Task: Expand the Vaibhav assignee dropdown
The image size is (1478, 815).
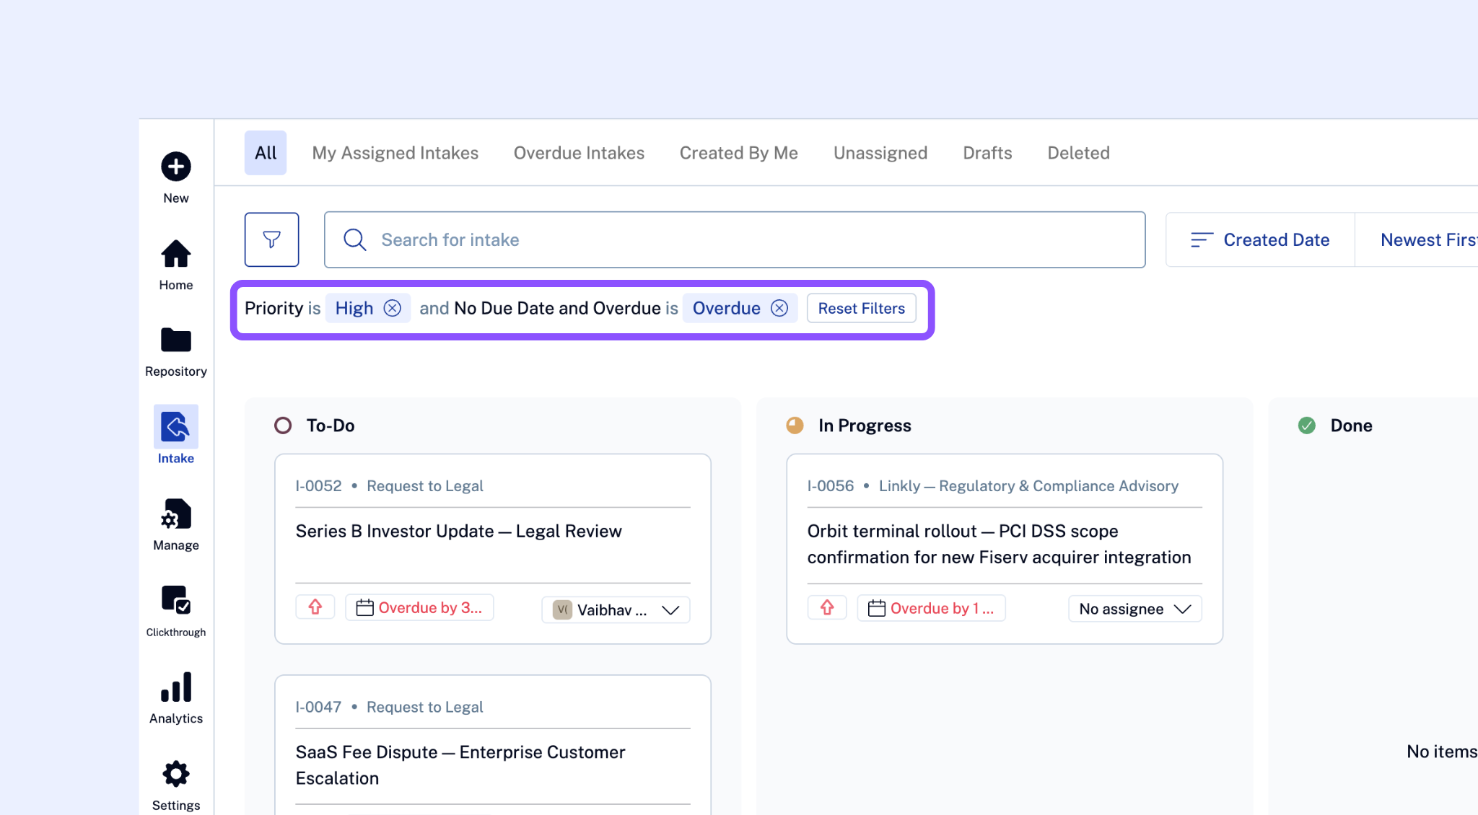Action: pos(670,610)
